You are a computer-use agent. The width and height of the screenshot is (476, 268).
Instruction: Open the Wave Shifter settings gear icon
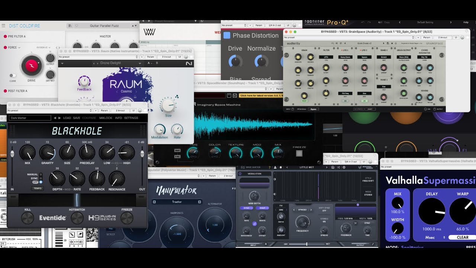point(344,167)
